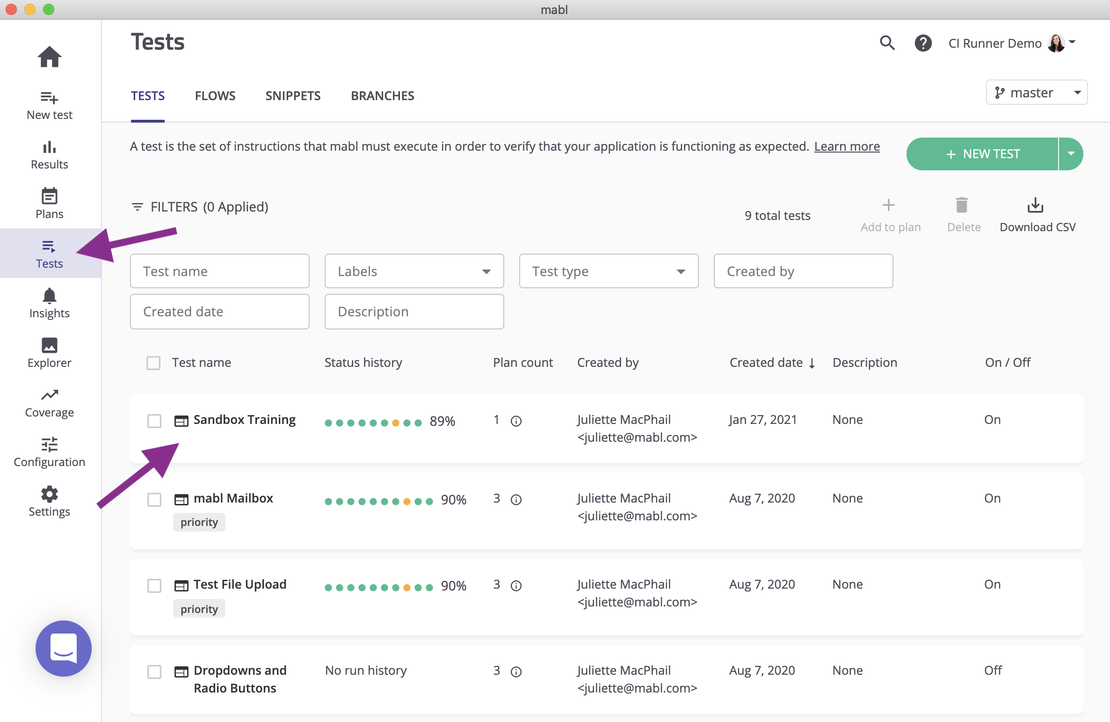Select the mabl Mailbox test checkbox
1110x722 pixels.
click(154, 499)
